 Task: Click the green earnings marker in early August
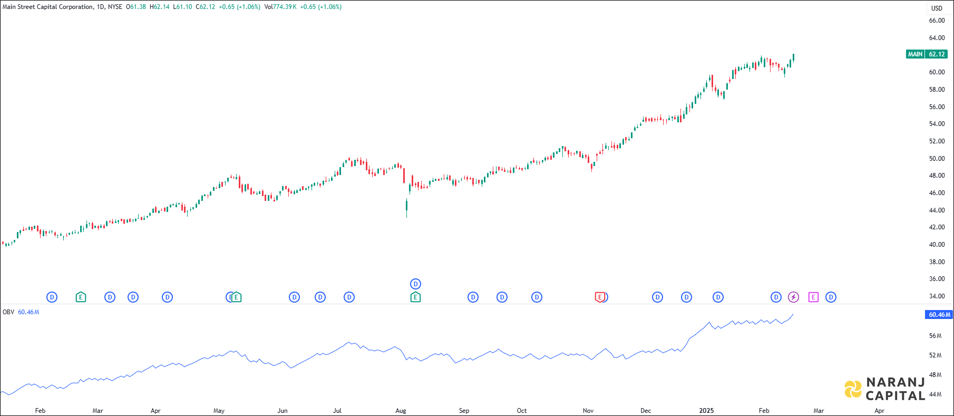415,297
